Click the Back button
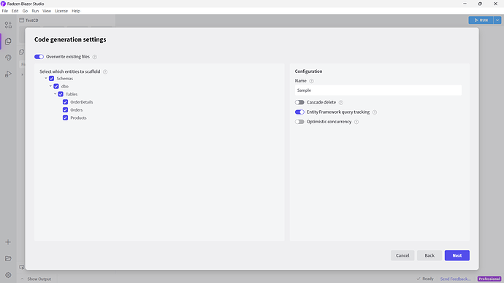Viewport: 504px width, 283px height. [429, 255]
